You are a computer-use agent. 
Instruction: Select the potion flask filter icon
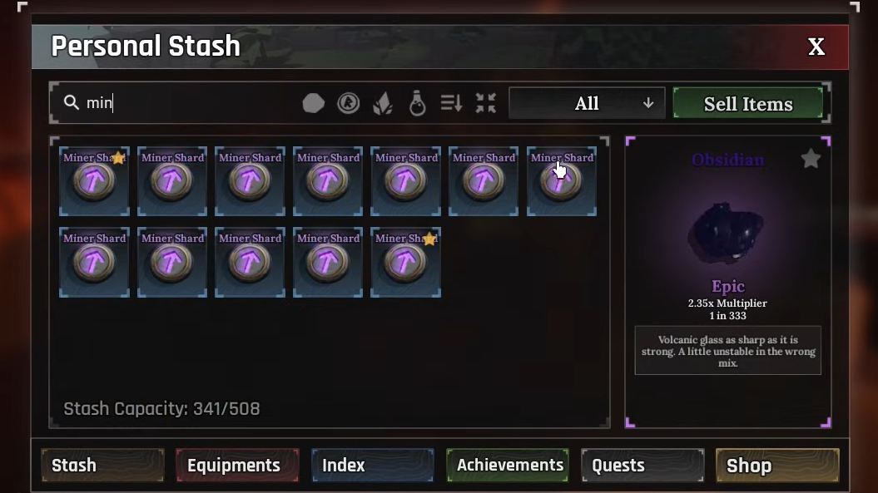click(417, 103)
